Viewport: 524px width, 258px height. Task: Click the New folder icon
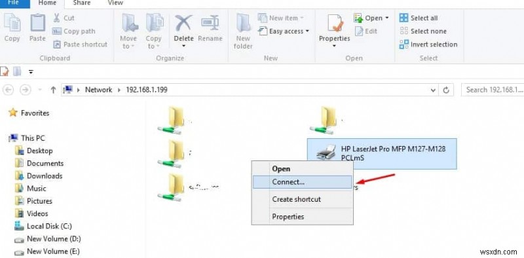click(243, 24)
